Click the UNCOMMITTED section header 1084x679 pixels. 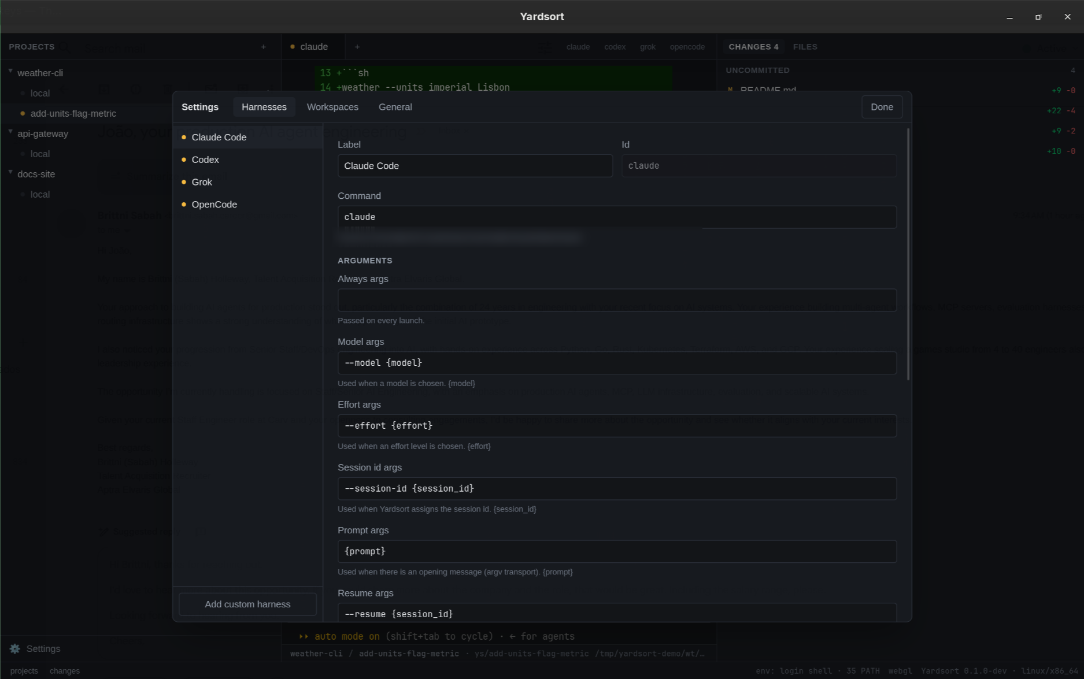(757, 71)
